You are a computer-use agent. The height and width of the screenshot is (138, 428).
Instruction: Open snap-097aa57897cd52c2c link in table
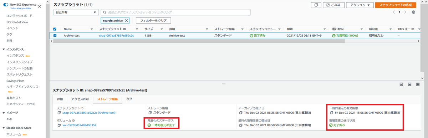point(116,36)
